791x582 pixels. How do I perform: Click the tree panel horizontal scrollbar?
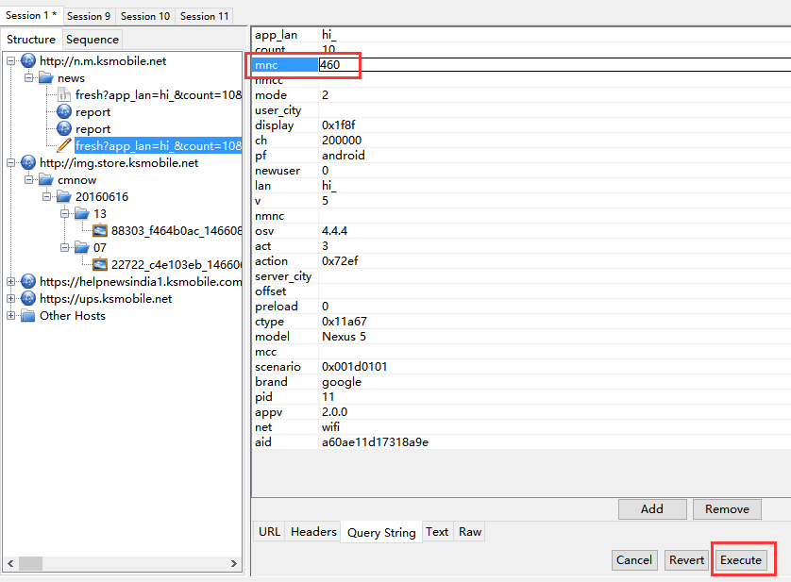123,563
